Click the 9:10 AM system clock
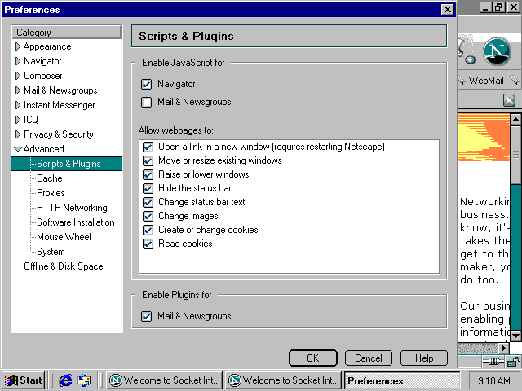The height and width of the screenshot is (391, 522). pos(493,380)
